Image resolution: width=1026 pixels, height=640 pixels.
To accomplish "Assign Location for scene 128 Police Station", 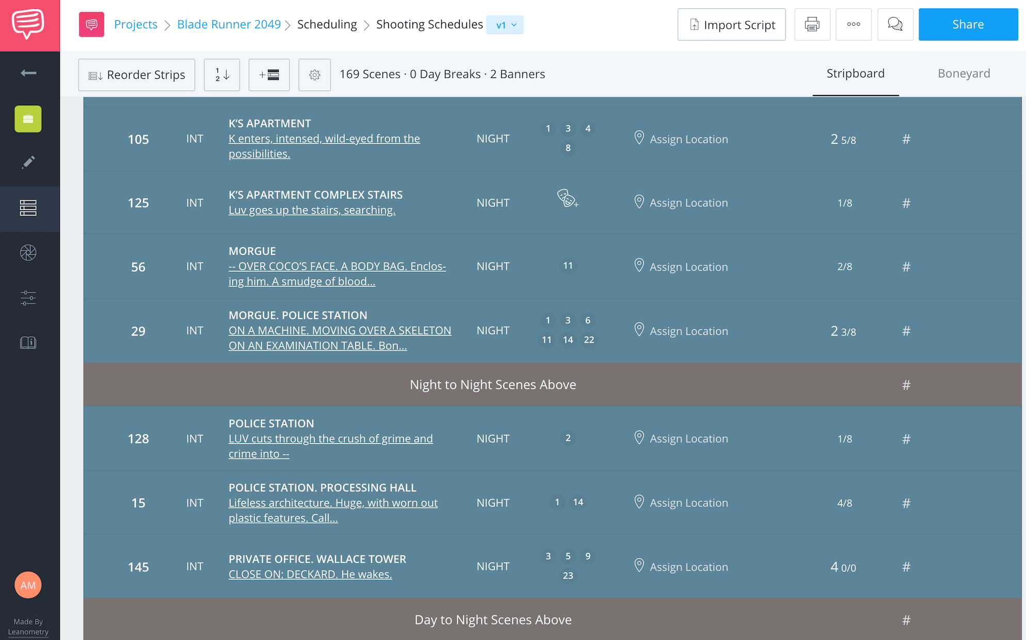I will (x=681, y=438).
